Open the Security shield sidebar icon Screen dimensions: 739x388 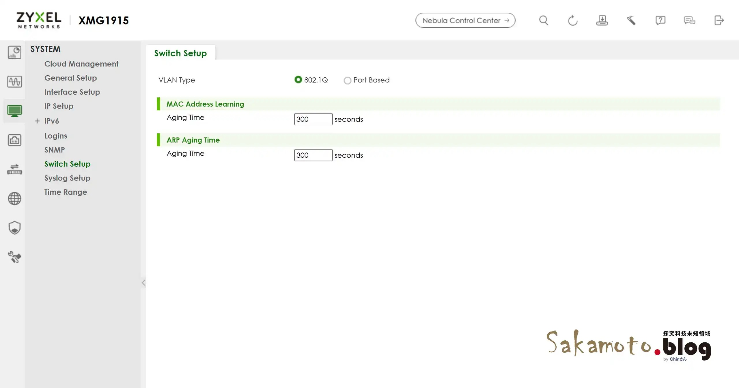coord(14,228)
